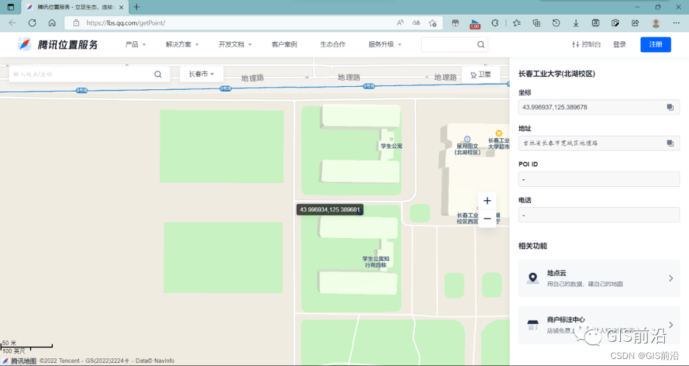Open downloads icon in toolbar
Image resolution: width=689 pixels, height=366 pixels.
(x=575, y=23)
